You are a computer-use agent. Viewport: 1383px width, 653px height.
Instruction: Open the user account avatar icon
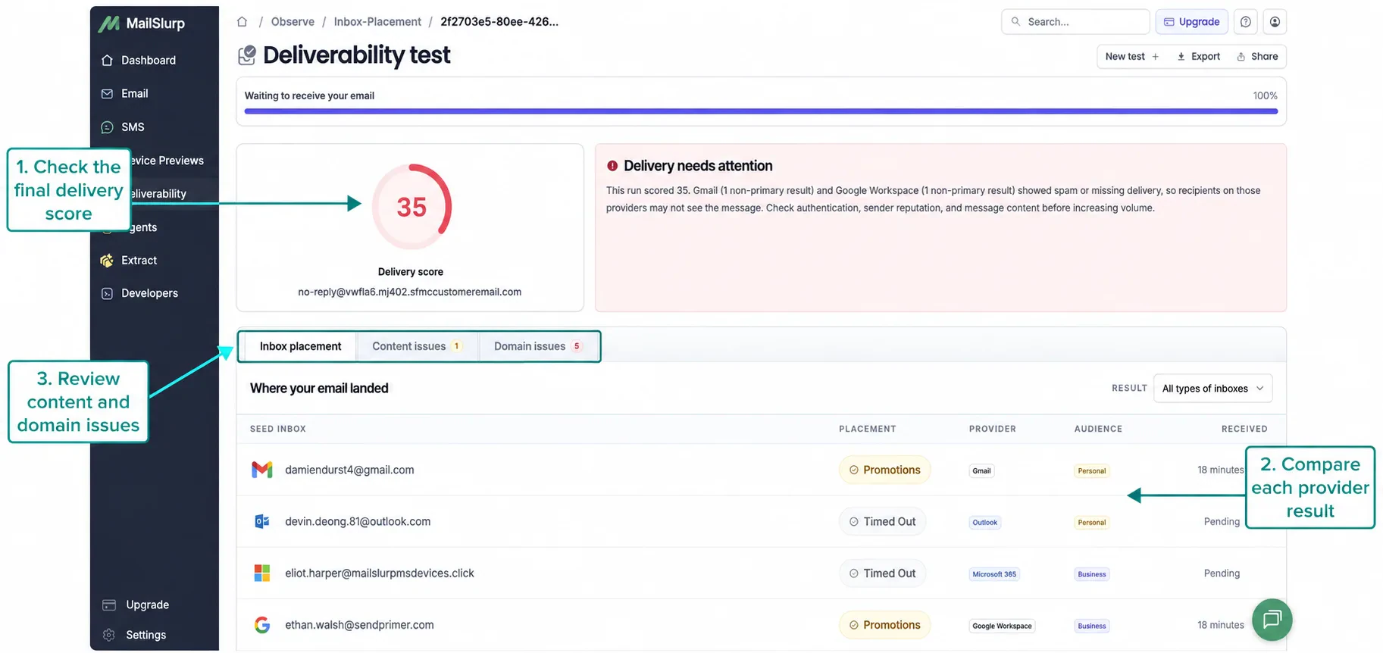(1275, 22)
